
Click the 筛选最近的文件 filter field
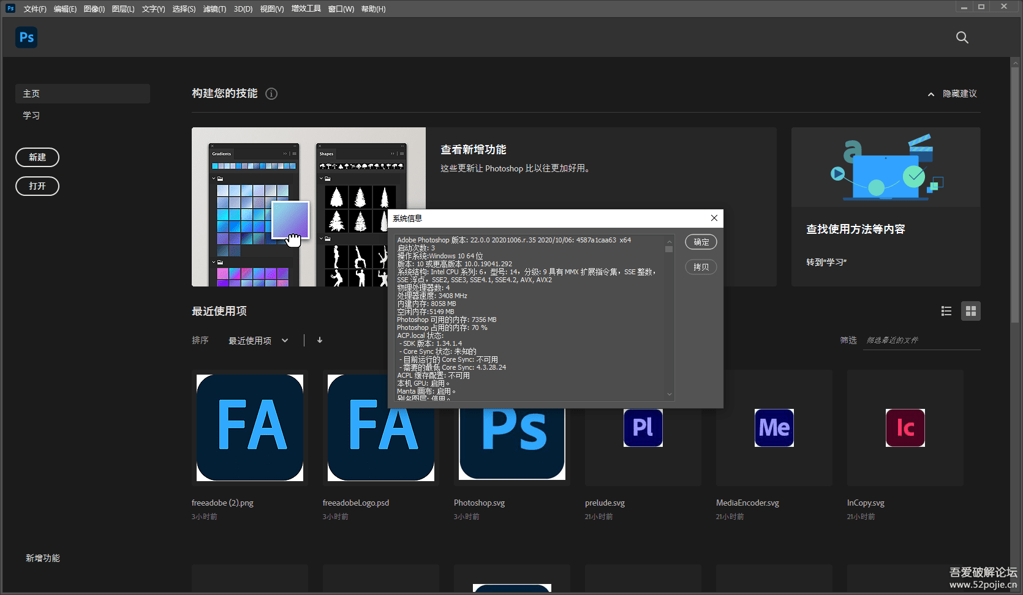click(923, 340)
